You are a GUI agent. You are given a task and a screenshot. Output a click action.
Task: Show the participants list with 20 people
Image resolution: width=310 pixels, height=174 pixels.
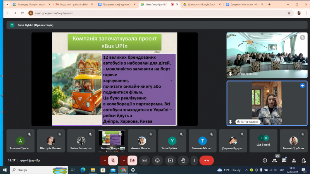[274, 160]
